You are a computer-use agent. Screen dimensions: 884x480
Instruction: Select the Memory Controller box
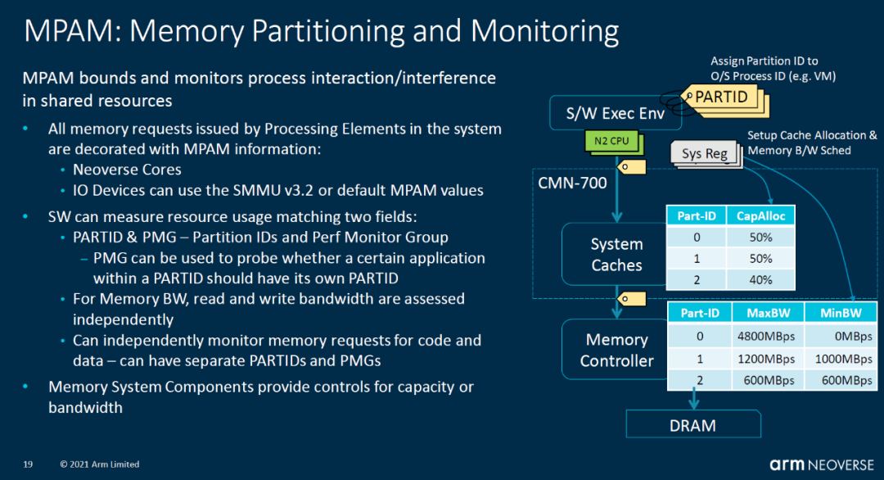point(616,350)
